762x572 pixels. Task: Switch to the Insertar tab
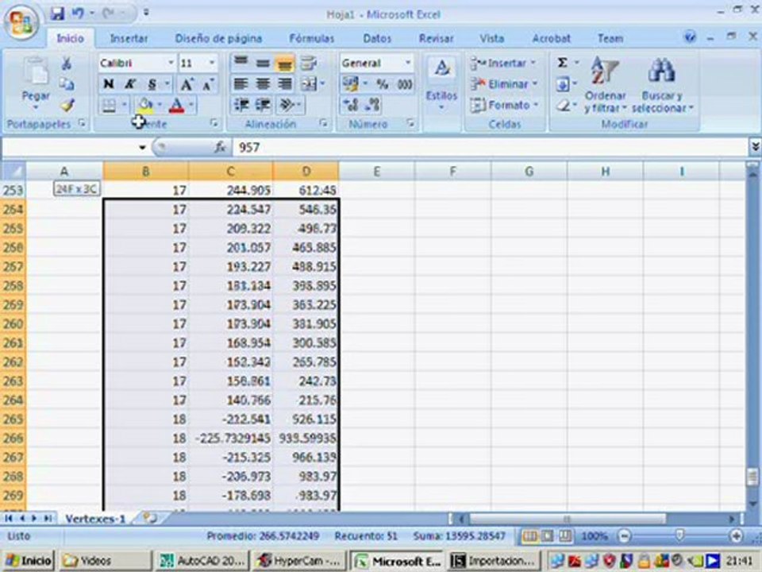pos(129,38)
